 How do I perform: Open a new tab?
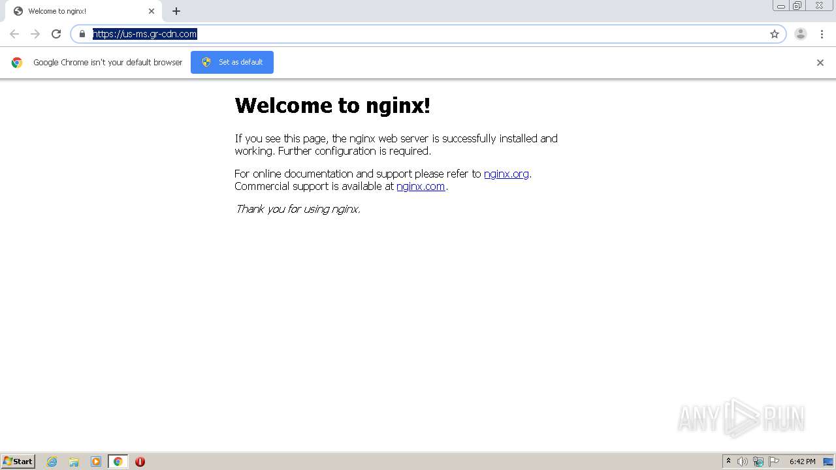click(x=176, y=11)
